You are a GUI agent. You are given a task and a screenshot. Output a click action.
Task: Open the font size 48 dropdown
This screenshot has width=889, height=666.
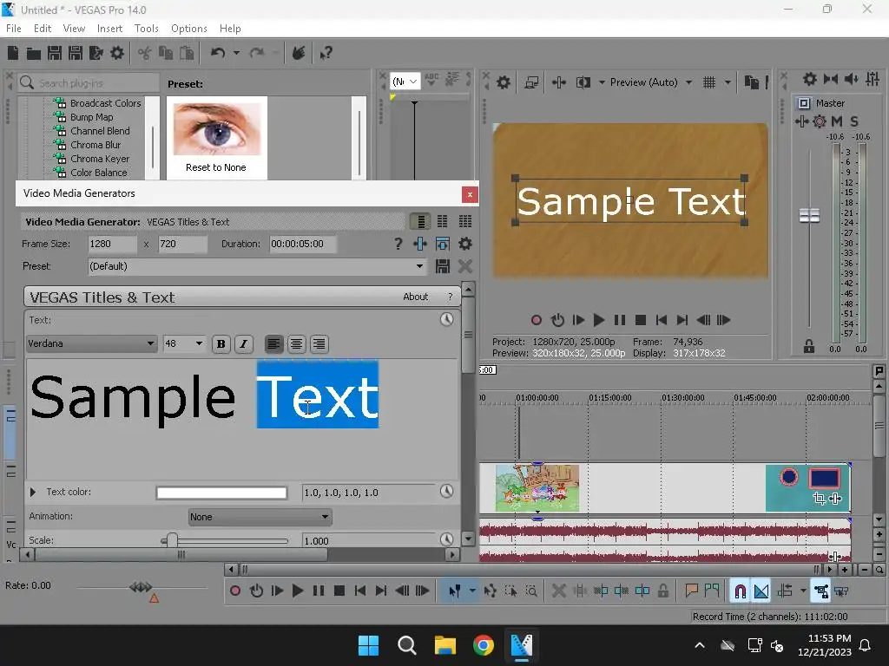pyautogui.click(x=184, y=343)
